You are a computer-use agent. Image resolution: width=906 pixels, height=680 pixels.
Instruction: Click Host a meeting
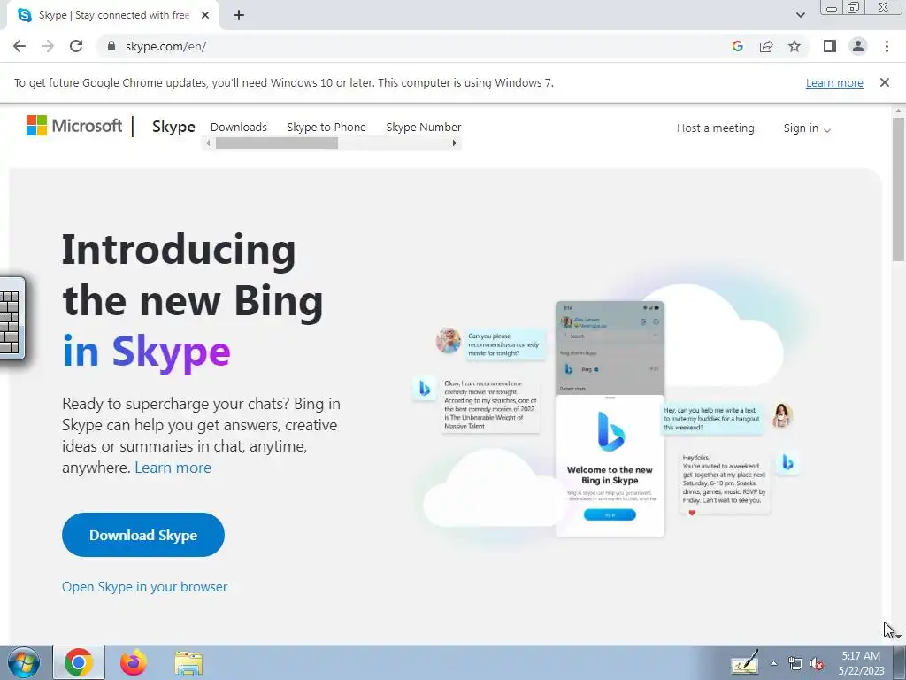click(715, 127)
